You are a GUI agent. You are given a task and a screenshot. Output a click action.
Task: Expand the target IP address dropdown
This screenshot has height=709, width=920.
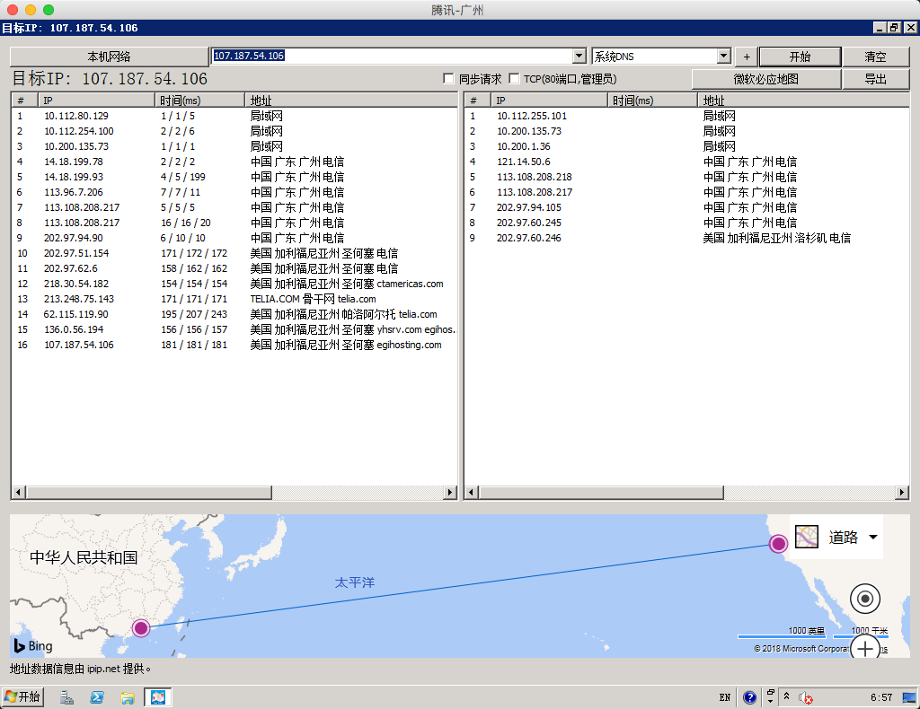[x=579, y=57]
